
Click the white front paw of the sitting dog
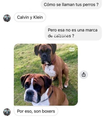pos(66,85)
